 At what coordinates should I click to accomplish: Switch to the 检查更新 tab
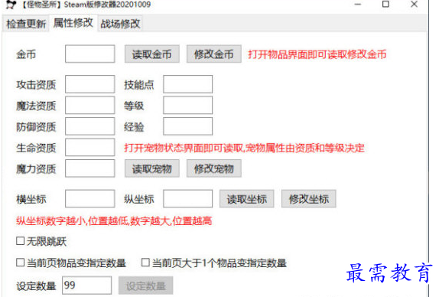click(26, 24)
